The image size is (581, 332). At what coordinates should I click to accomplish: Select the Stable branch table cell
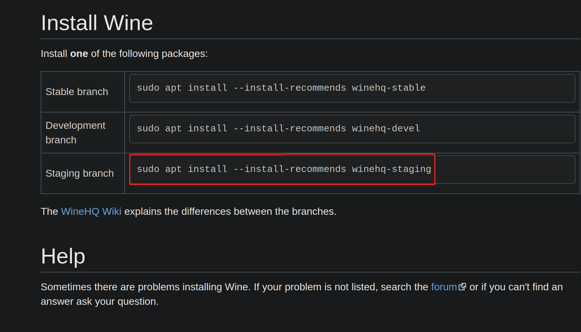[83, 92]
